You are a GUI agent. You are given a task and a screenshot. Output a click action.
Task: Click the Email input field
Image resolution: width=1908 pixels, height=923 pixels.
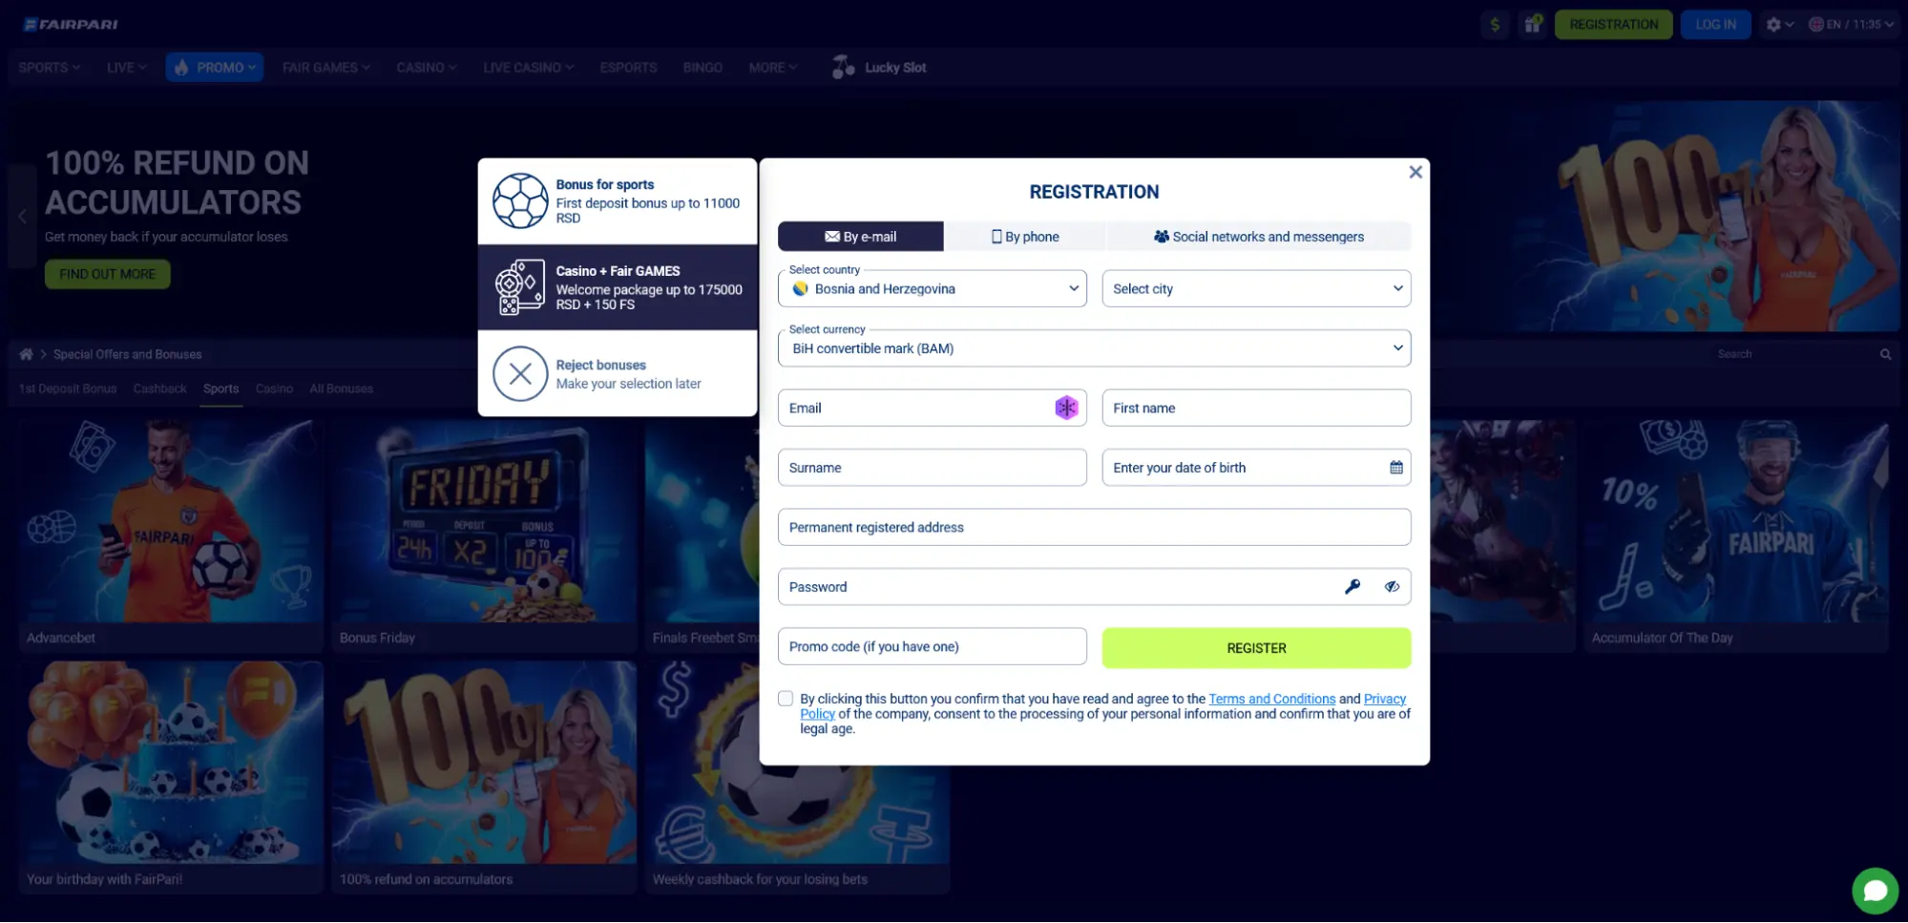[932, 409]
